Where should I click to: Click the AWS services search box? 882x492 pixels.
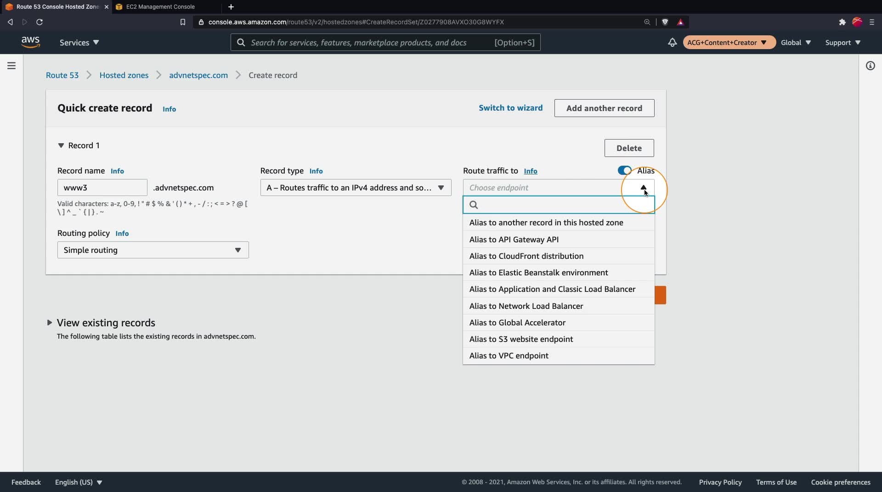click(385, 42)
